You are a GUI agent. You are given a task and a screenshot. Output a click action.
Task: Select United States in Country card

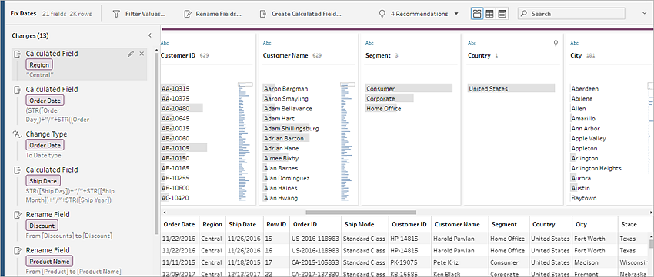(512, 88)
